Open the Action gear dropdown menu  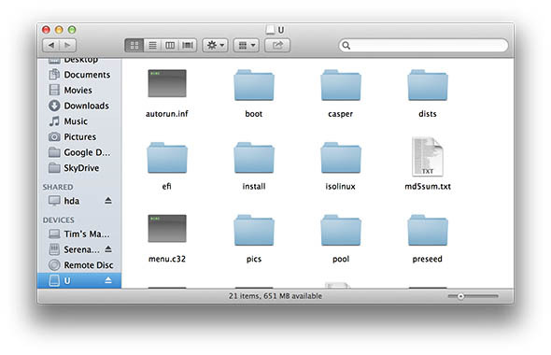(216, 46)
